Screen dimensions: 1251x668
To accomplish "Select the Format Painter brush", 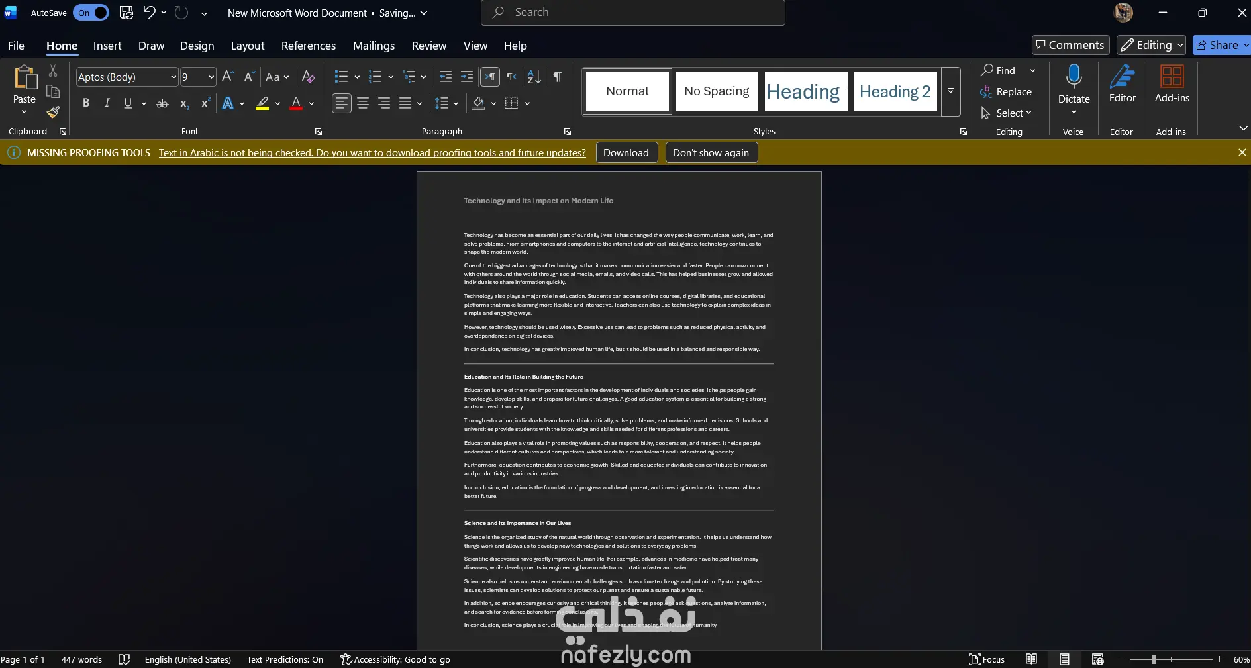I will (x=53, y=112).
